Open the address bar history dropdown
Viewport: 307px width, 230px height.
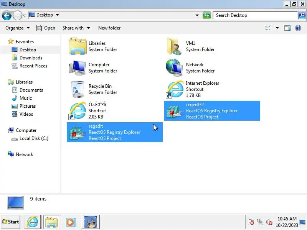click(x=197, y=15)
